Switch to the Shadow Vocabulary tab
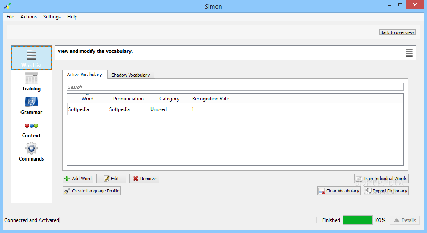 point(131,75)
